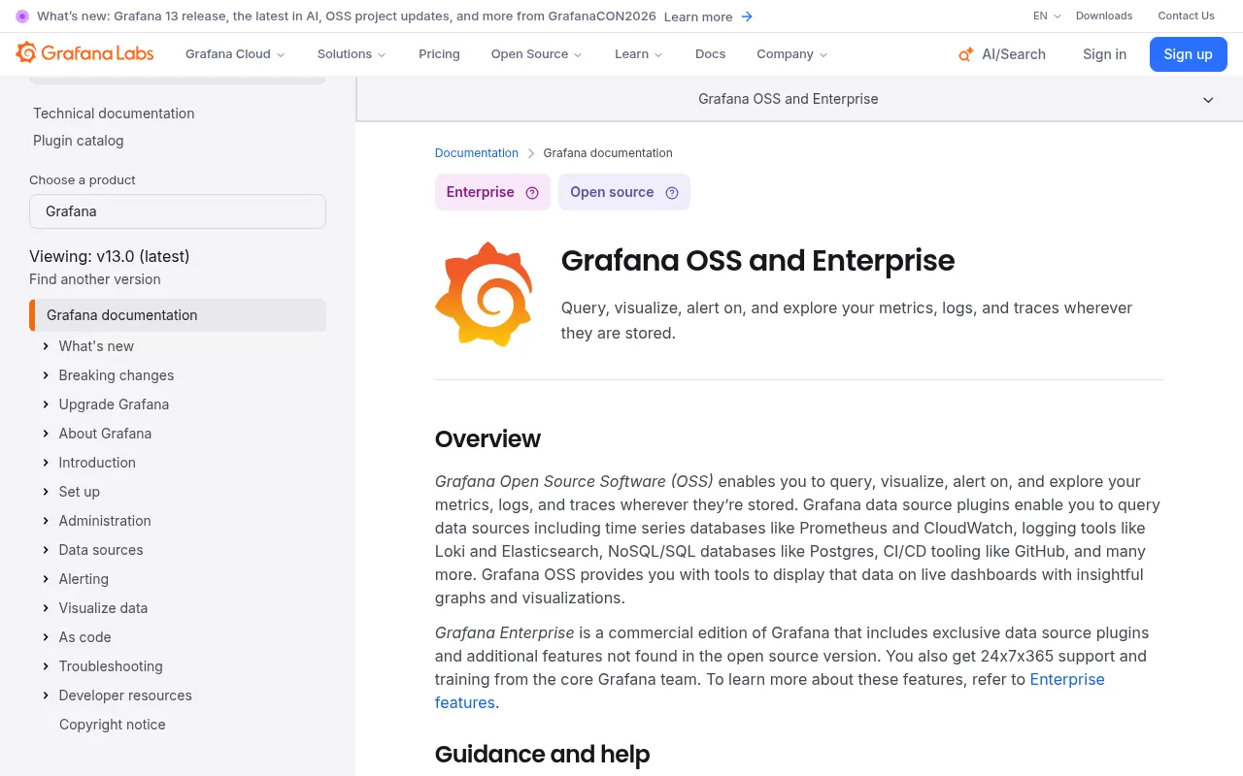Viewport: 1243px width, 776px height.
Task: Expand Data sources chevron
Action: click(x=46, y=550)
